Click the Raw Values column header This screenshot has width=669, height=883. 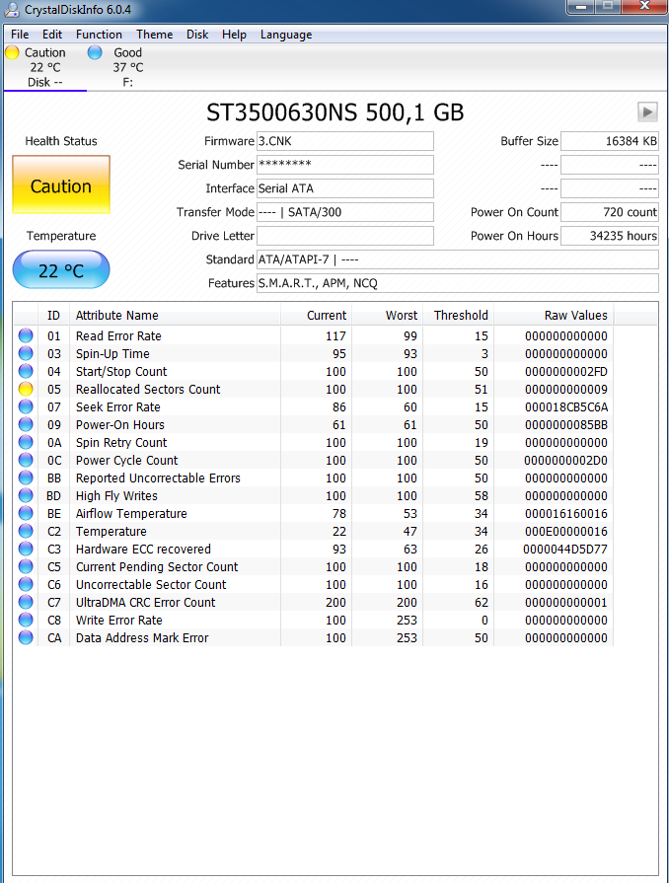pyautogui.click(x=554, y=316)
